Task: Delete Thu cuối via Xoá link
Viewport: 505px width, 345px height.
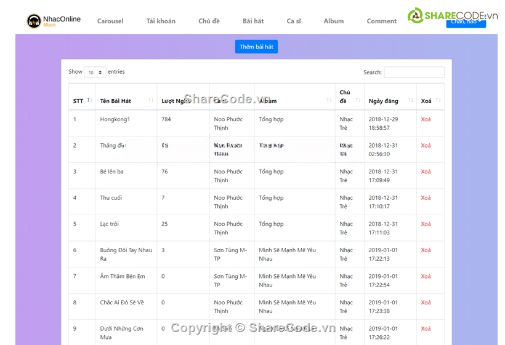Action: [x=426, y=198]
